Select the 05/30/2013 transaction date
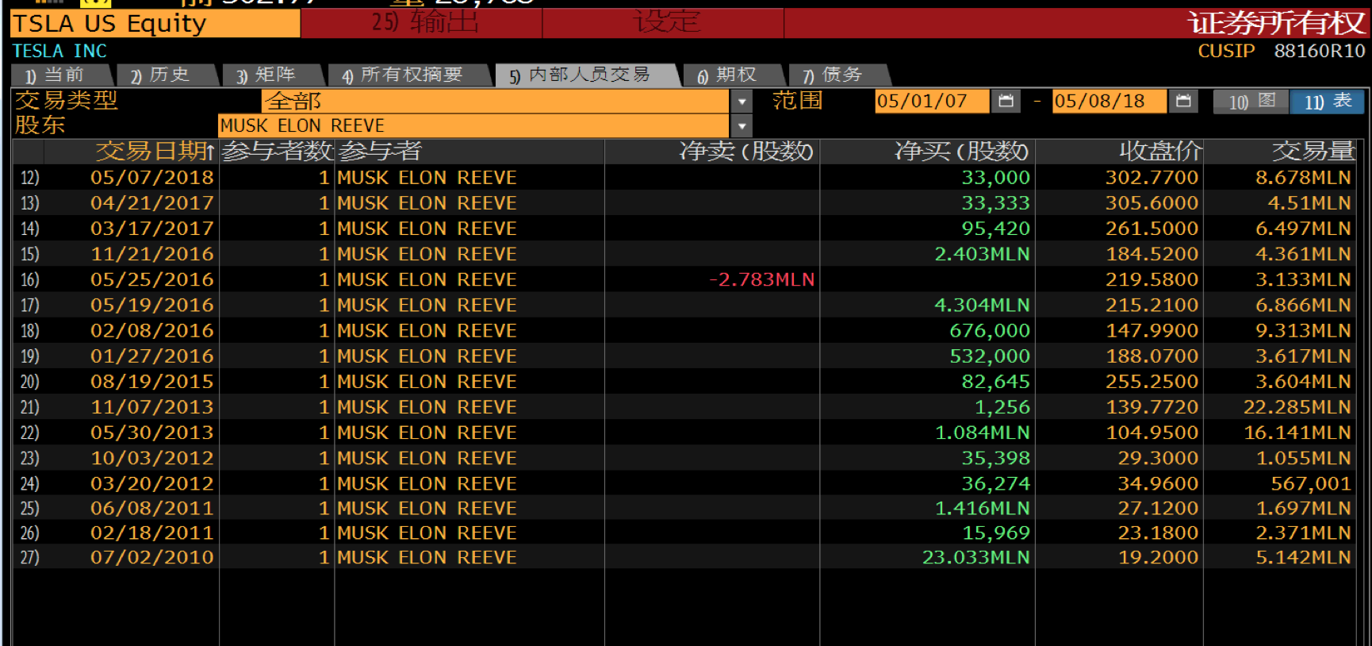Viewport: 1372px width, 646px height. [x=151, y=433]
